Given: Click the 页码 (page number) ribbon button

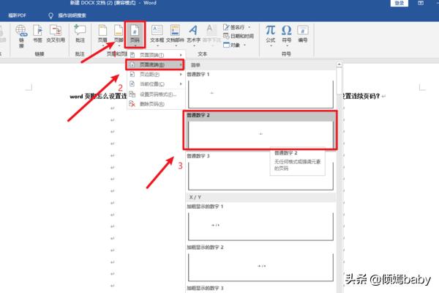Looking at the screenshot, I should (135, 34).
